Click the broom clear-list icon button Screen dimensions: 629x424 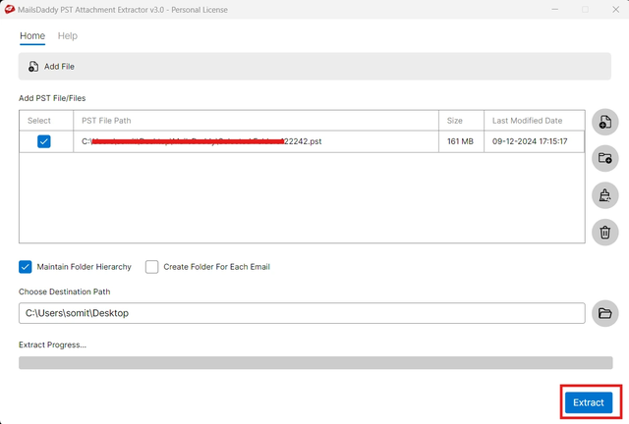[605, 195]
